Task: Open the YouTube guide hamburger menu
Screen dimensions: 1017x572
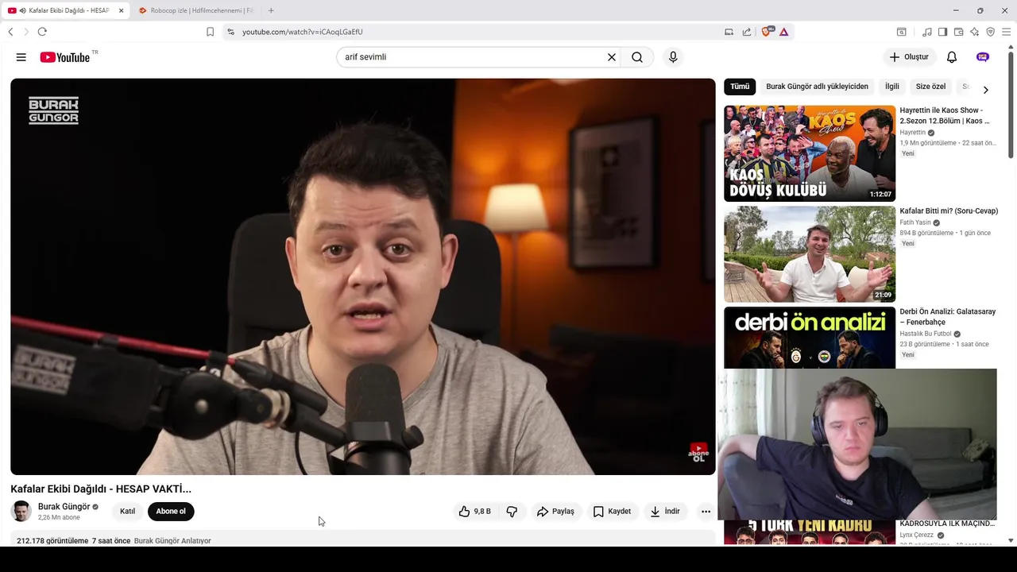Action: tap(21, 57)
